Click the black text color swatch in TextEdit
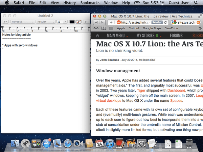This screenshot has height=152, width=203. click(x=72, y=22)
